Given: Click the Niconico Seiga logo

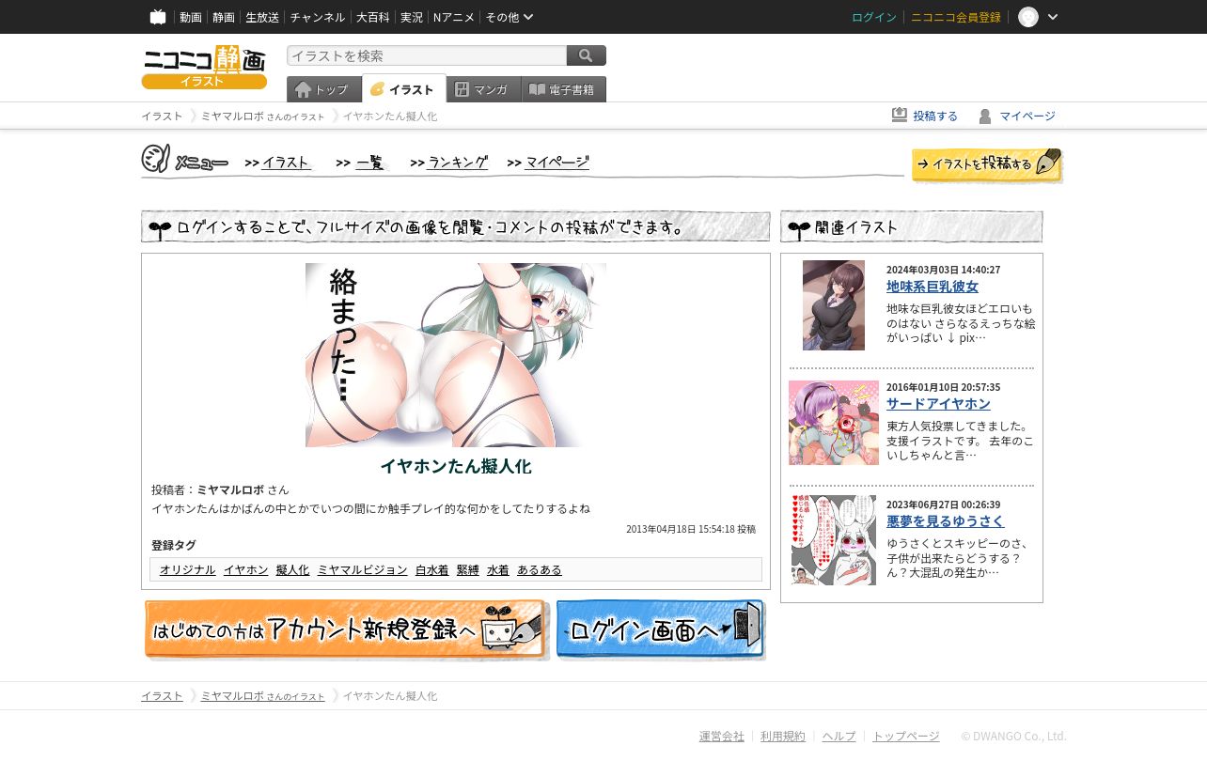Looking at the screenshot, I should pos(204,68).
